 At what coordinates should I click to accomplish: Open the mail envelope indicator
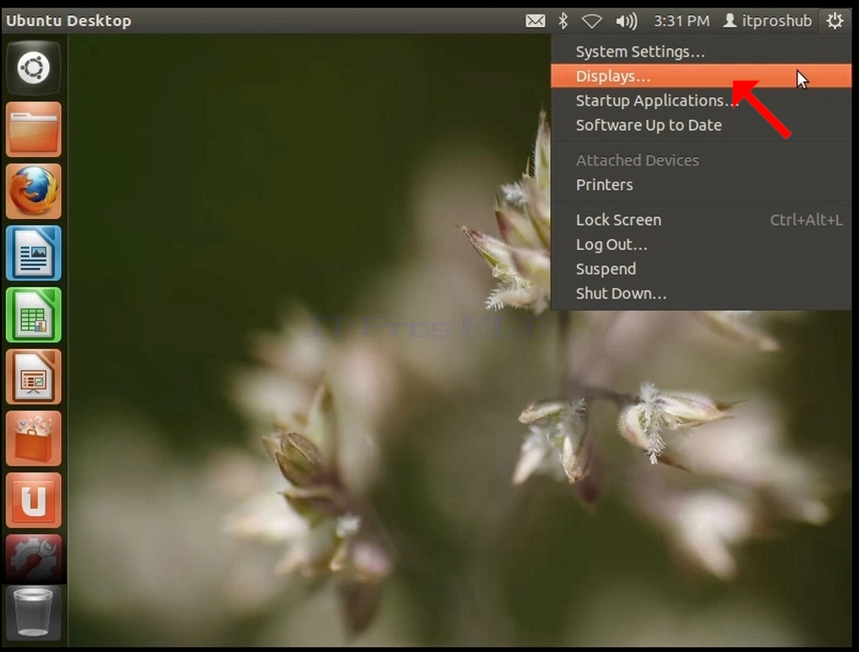tap(535, 21)
